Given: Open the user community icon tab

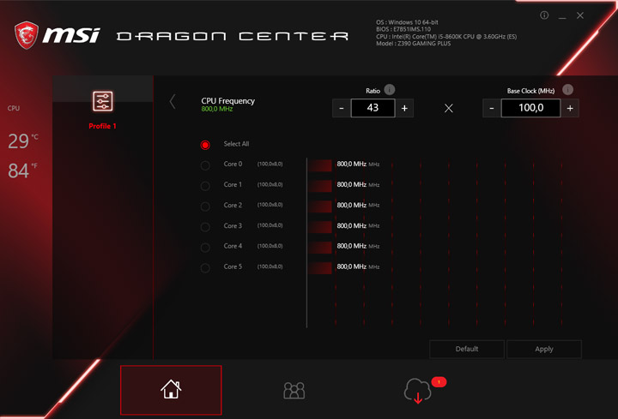Looking at the screenshot, I should point(294,390).
